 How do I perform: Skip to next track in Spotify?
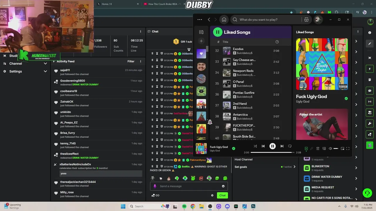(x=282, y=146)
